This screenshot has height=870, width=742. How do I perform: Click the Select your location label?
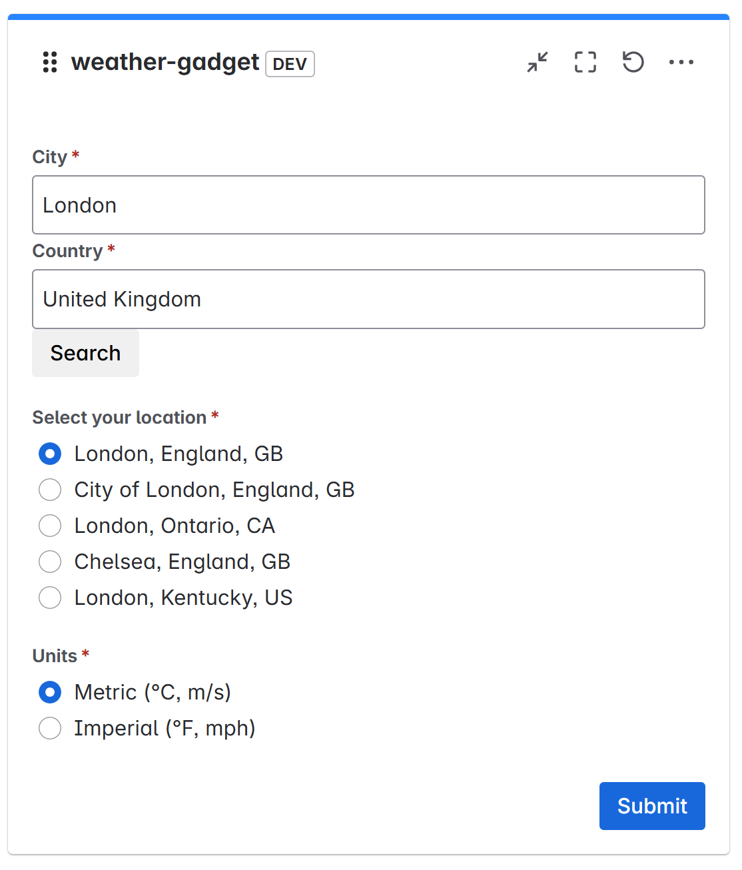tap(119, 418)
